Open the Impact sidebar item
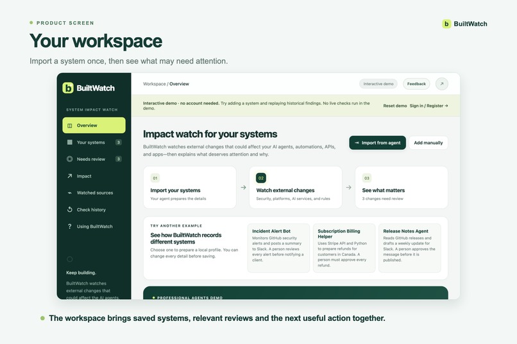The image size is (517, 344). (x=94, y=176)
